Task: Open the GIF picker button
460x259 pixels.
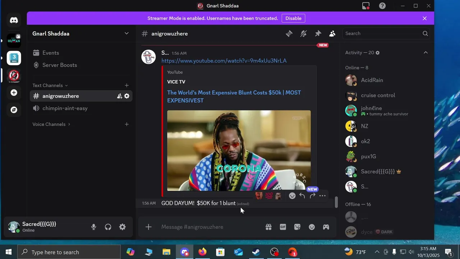Action: click(x=283, y=227)
